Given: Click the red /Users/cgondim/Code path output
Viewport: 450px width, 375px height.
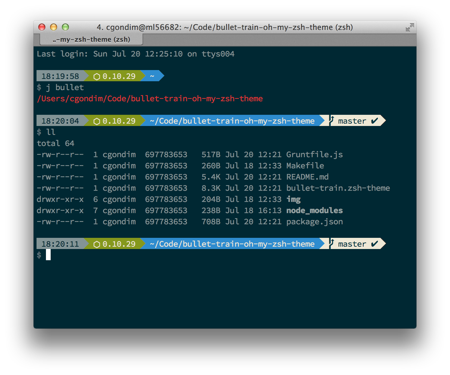Looking at the screenshot, I should pyautogui.click(x=150, y=99).
